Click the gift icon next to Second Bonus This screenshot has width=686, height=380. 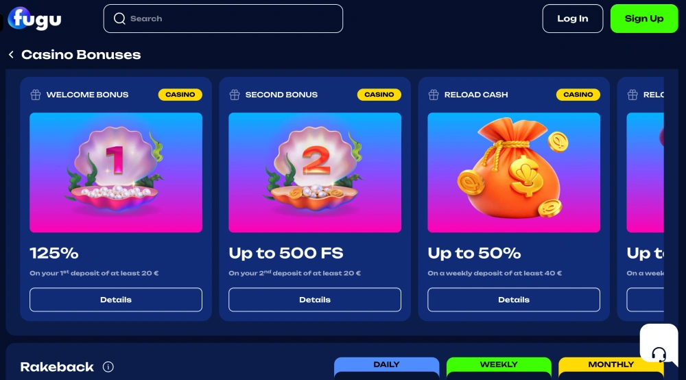pos(235,95)
